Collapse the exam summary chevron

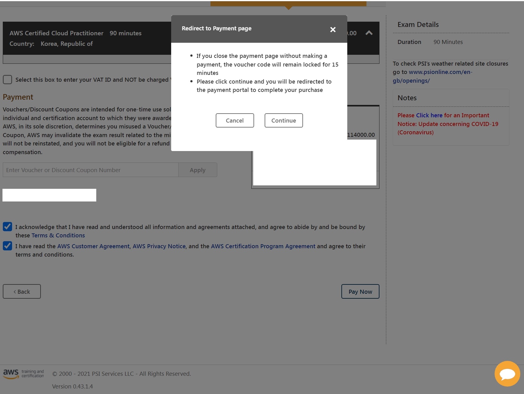click(x=369, y=33)
